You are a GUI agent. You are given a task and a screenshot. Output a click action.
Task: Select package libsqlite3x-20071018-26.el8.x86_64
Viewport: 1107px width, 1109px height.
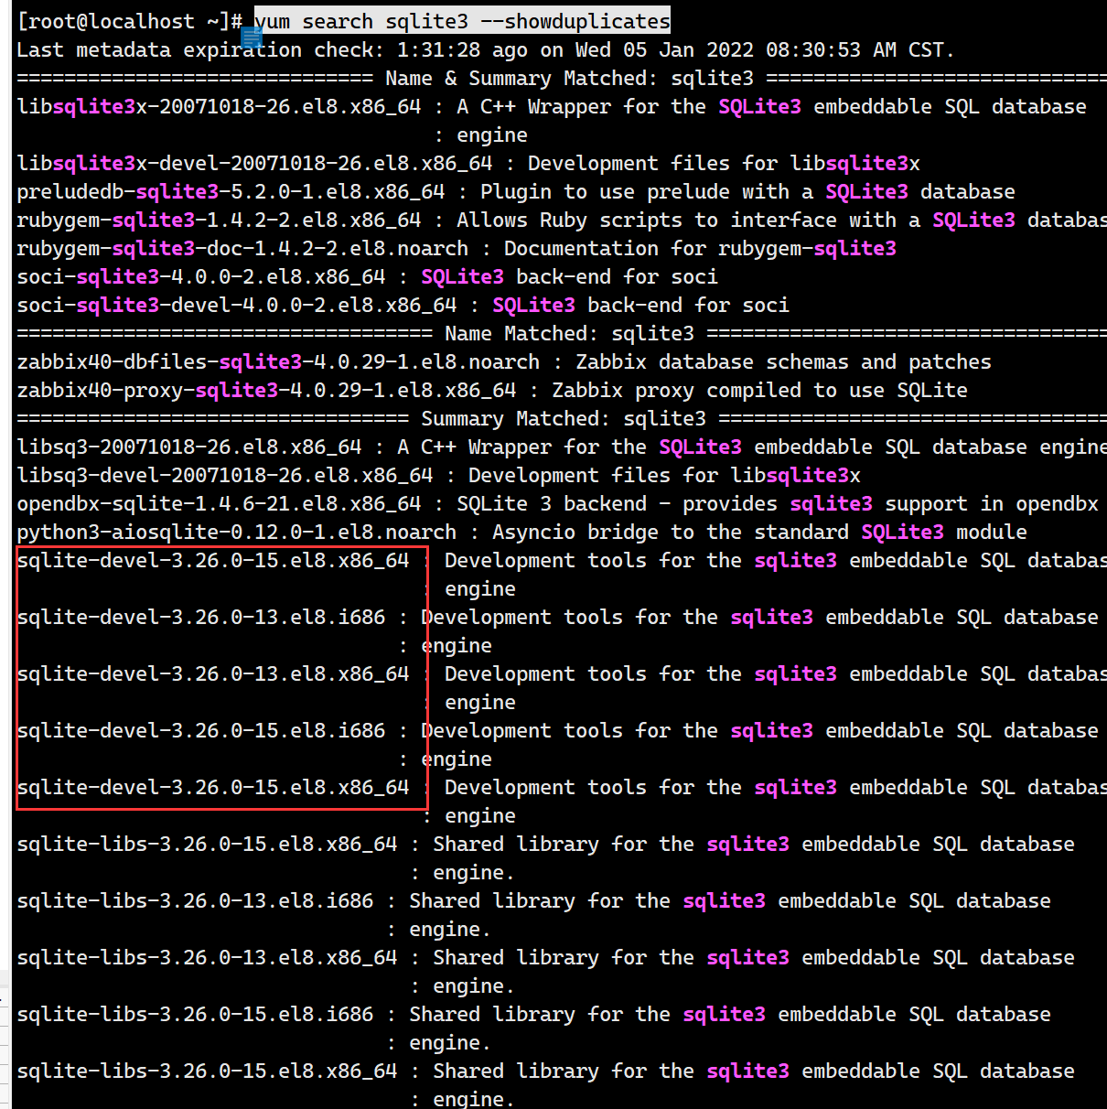click(219, 106)
